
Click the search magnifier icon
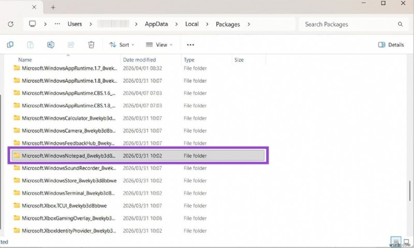click(x=400, y=24)
